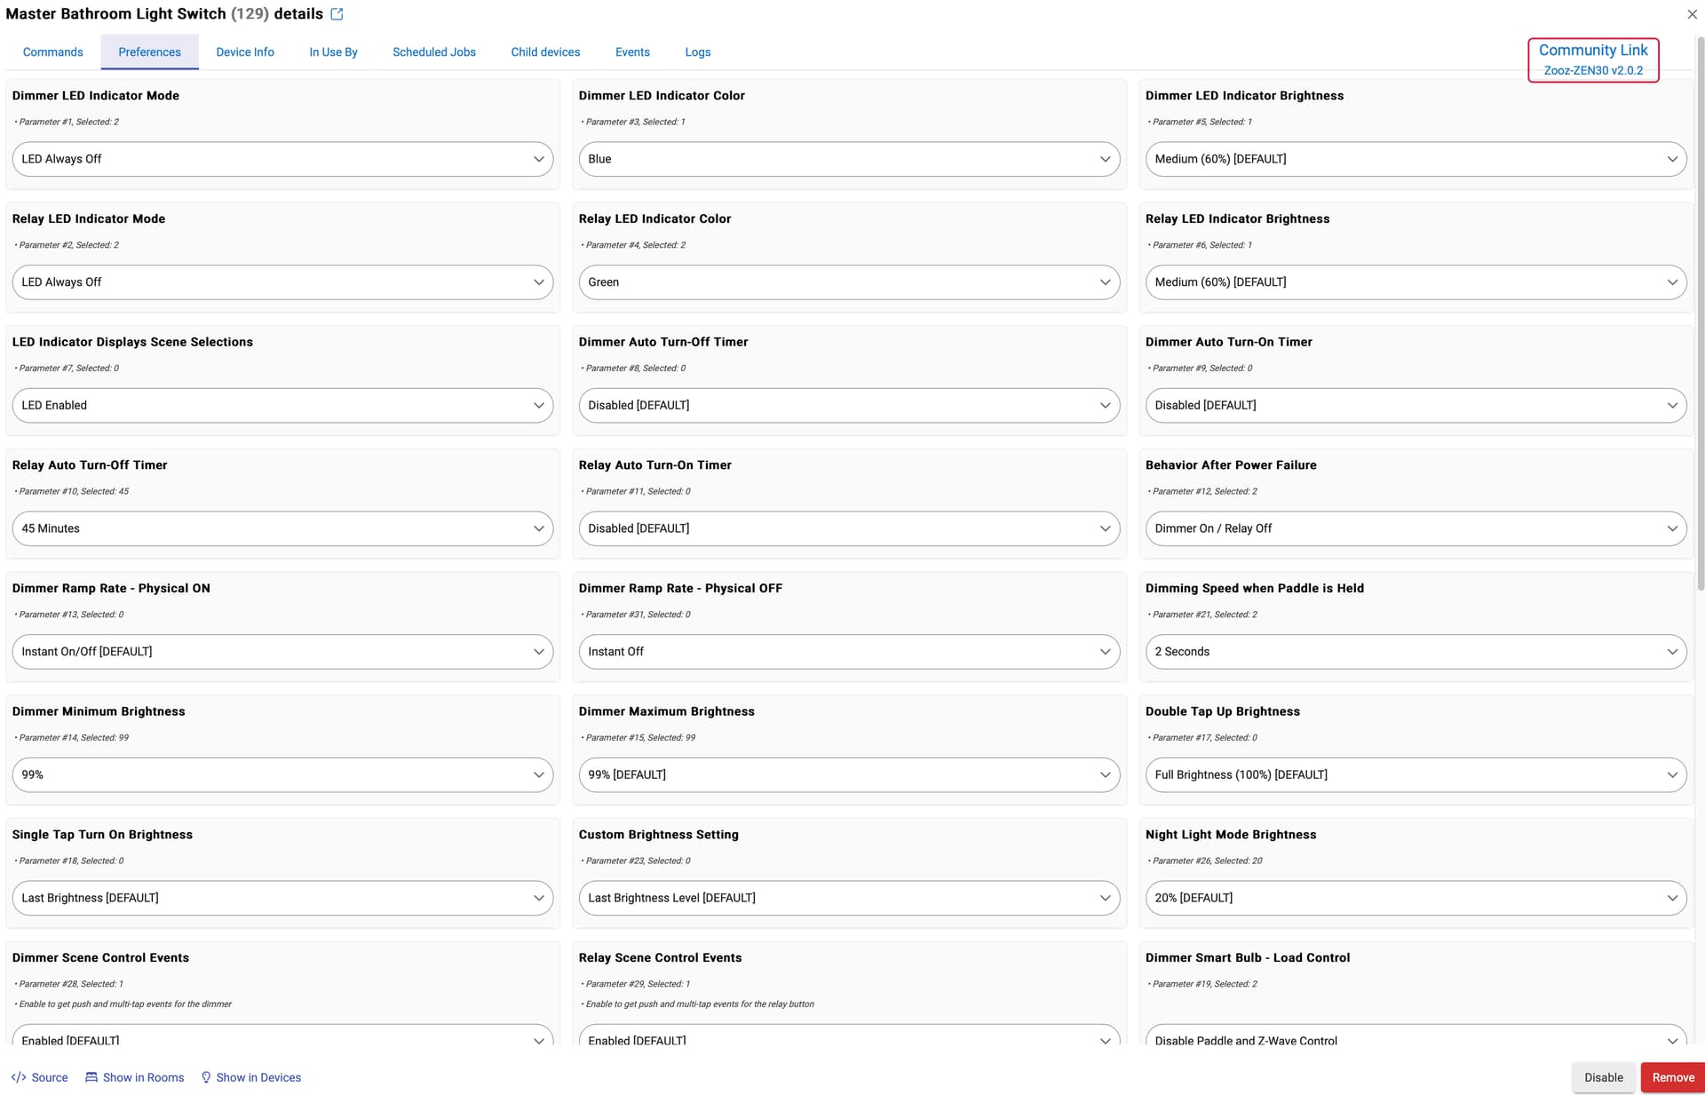Open the Scheduled Jobs tab

coord(434,52)
